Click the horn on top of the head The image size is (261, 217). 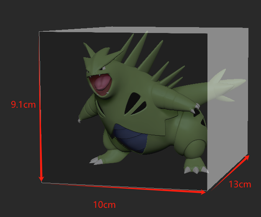(90, 51)
